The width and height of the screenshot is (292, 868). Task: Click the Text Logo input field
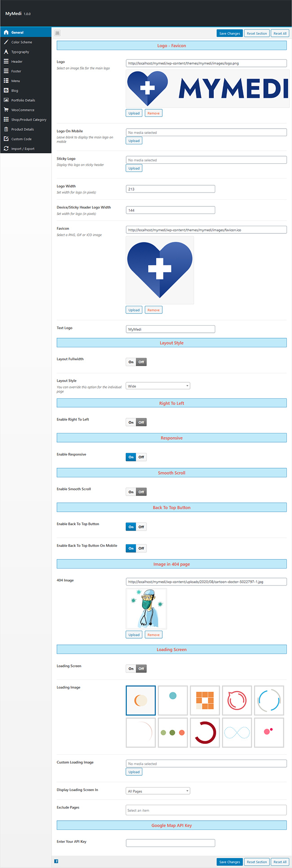[x=170, y=329]
